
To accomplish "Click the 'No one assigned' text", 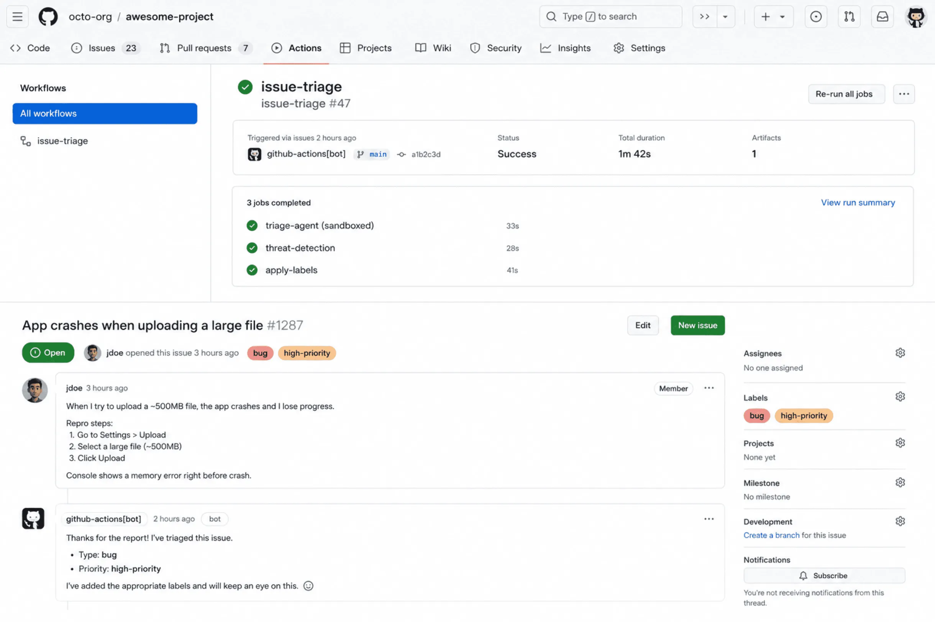I will tap(773, 368).
